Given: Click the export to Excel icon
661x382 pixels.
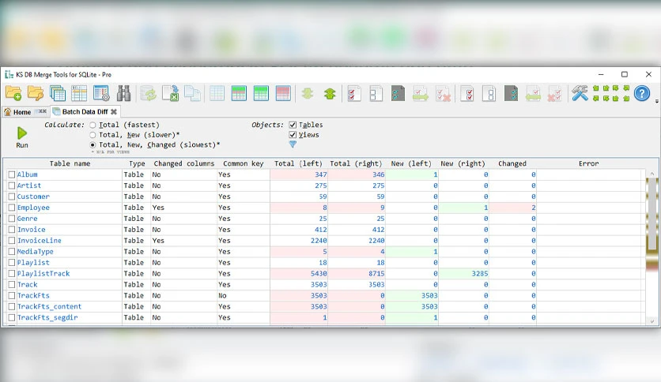Looking at the screenshot, I should (x=171, y=93).
